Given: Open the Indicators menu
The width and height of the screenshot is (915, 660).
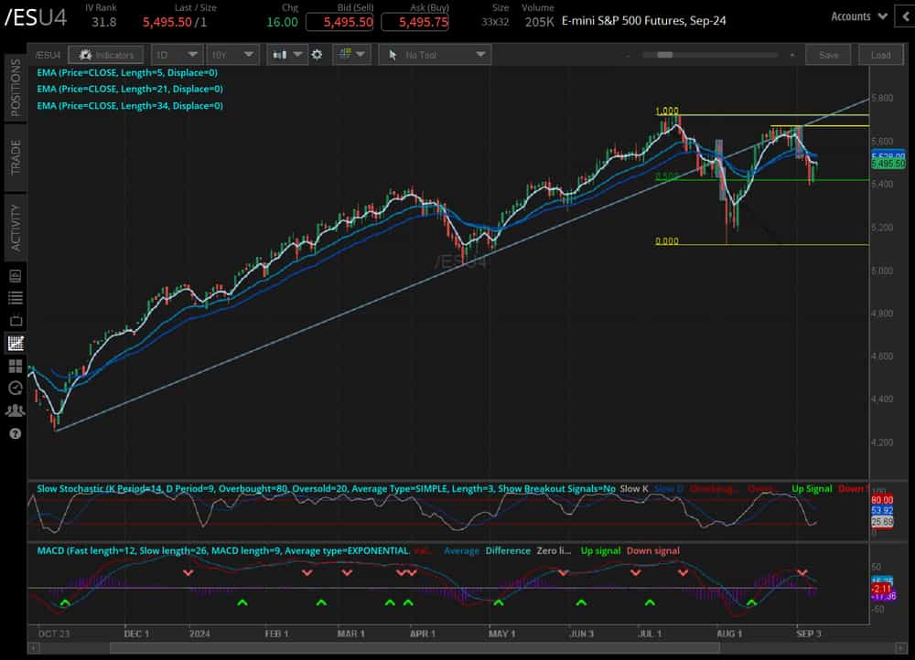Looking at the screenshot, I should [x=105, y=55].
